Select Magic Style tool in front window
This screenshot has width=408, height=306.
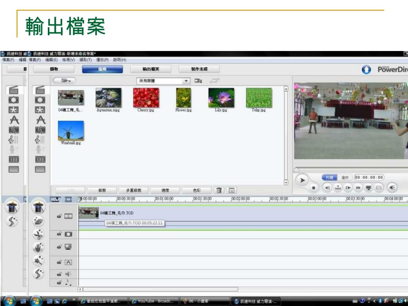[x=39, y=273]
